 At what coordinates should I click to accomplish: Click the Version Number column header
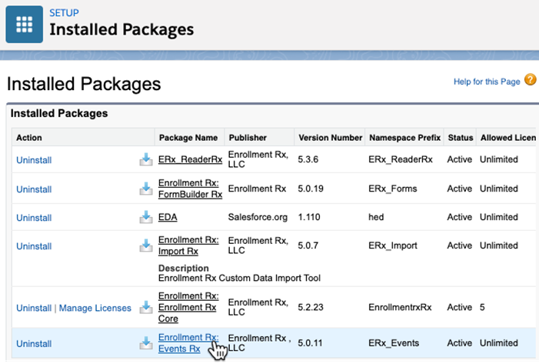(330, 138)
